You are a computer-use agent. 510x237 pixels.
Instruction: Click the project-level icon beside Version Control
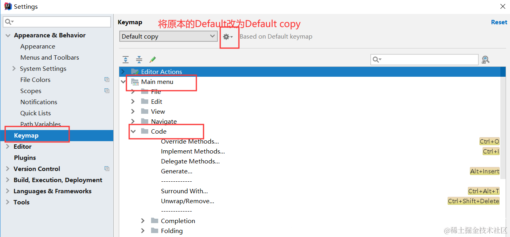[107, 169]
